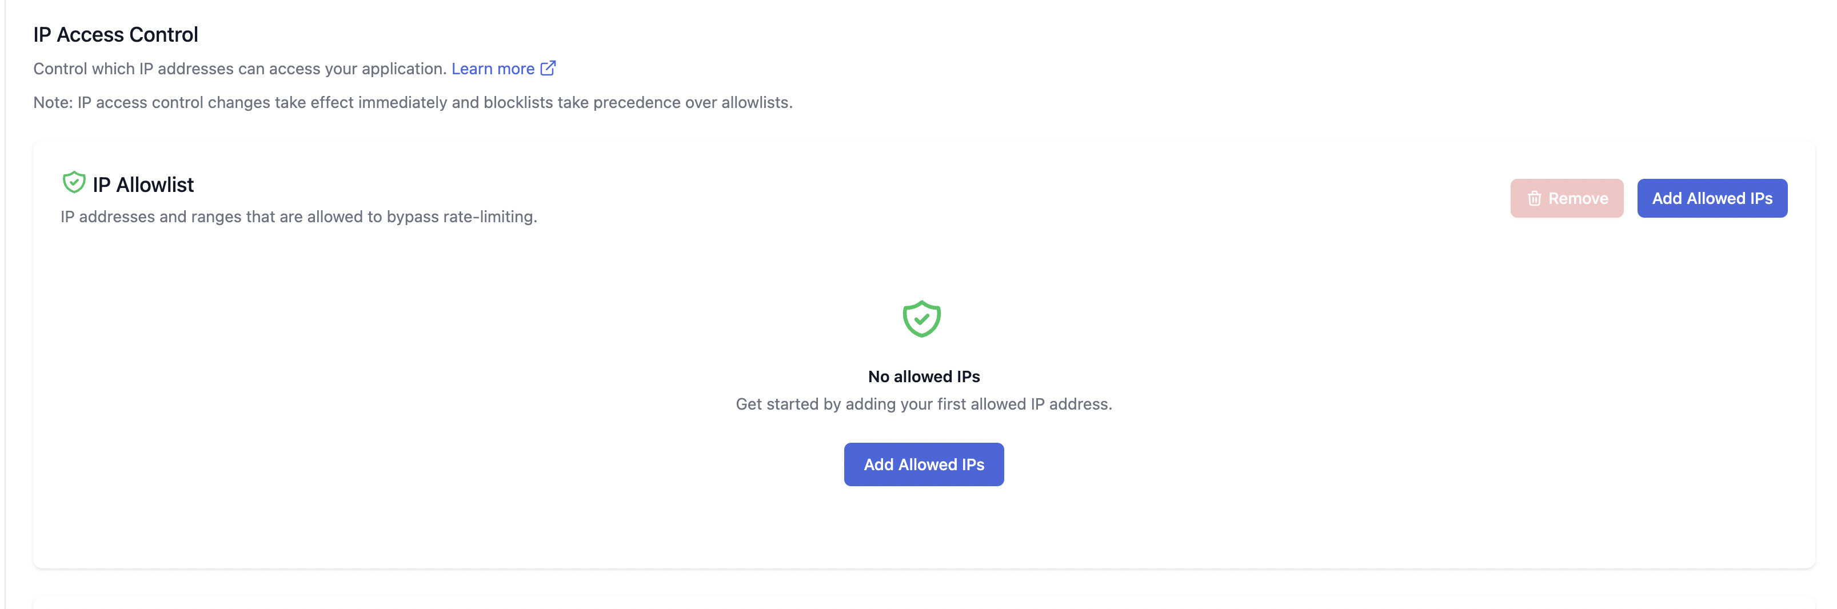This screenshot has height=609, width=1837.
Task: Click the small shield icon beside IP Allowlist
Action: pyautogui.click(x=74, y=183)
